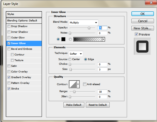Choose Center as glow source

tap(70, 59)
